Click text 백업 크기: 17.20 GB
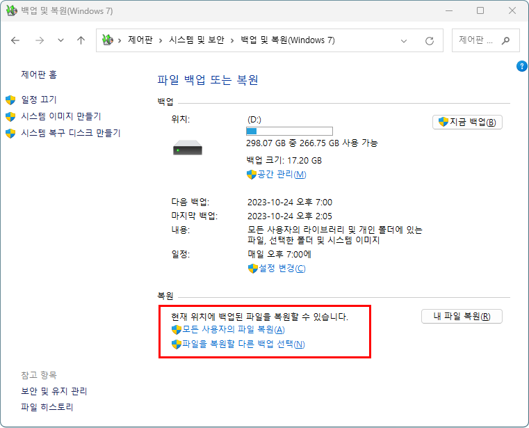This screenshot has height=428, width=529. [x=284, y=161]
